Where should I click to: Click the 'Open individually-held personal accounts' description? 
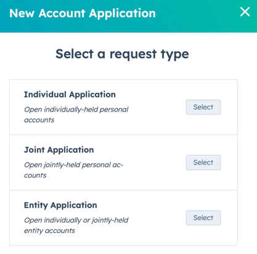coord(76,115)
